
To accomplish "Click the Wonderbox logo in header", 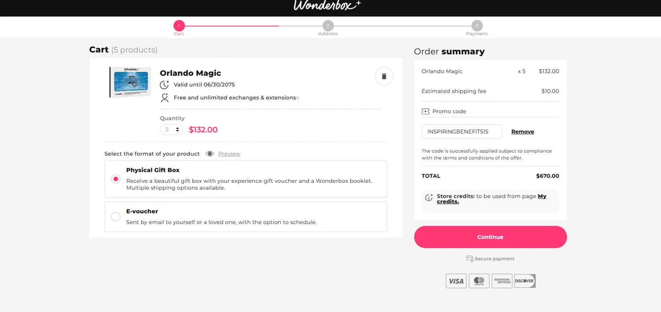I will click(327, 5).
